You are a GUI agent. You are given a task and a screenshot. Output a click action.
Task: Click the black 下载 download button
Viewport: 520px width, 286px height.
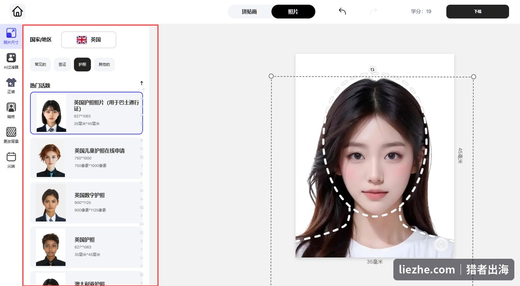pyautogui.click(x=477, y=12)
